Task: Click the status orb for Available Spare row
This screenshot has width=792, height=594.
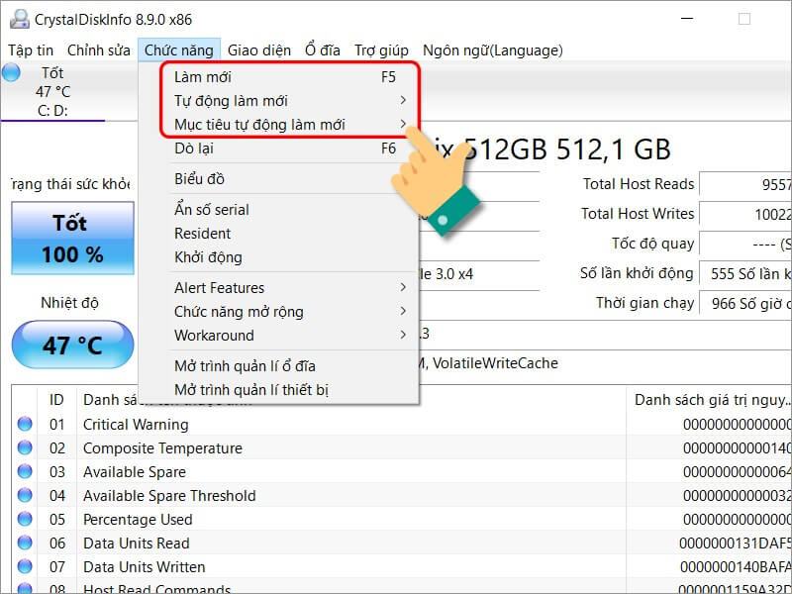Action: click(24, 472)
